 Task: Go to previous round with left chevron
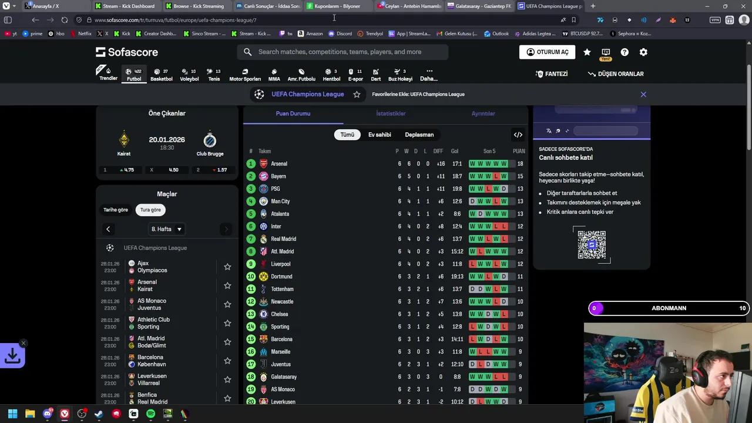[x=108, y=229]
